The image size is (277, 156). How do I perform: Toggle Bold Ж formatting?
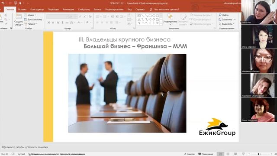(x=48, y=23)
